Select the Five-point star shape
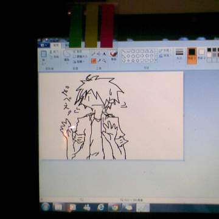The image size is (219, 219). (133, 60)
